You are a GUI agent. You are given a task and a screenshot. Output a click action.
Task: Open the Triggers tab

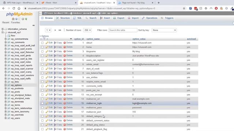167,18
